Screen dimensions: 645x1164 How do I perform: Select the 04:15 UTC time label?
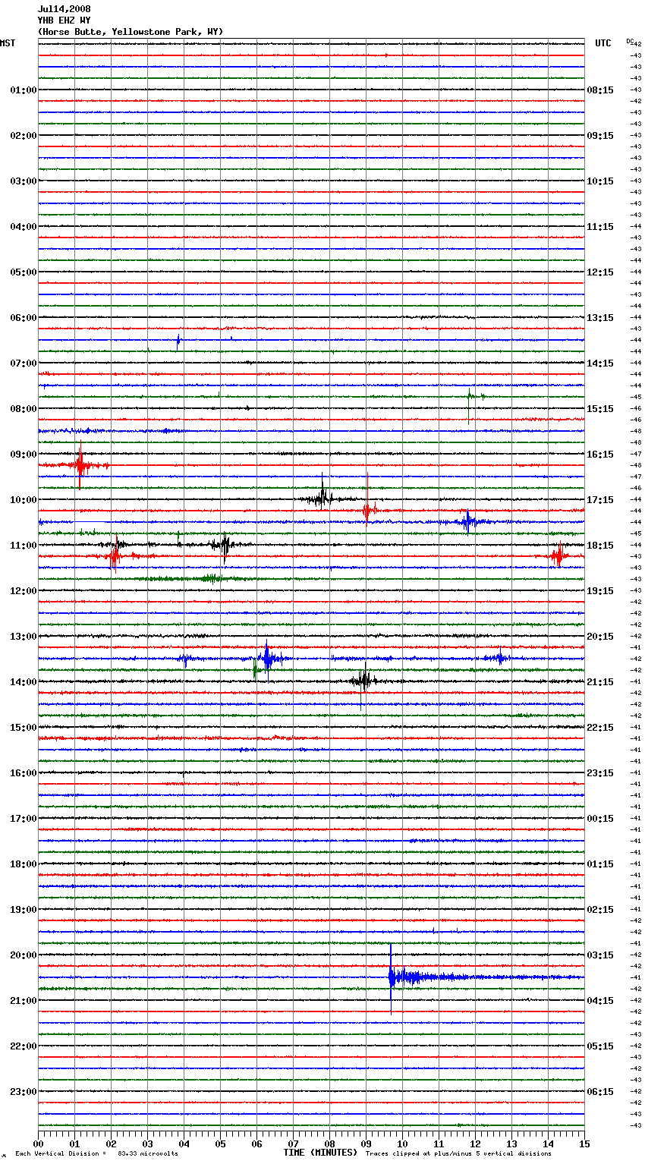pyautogui.click(x=600, y=1001)
